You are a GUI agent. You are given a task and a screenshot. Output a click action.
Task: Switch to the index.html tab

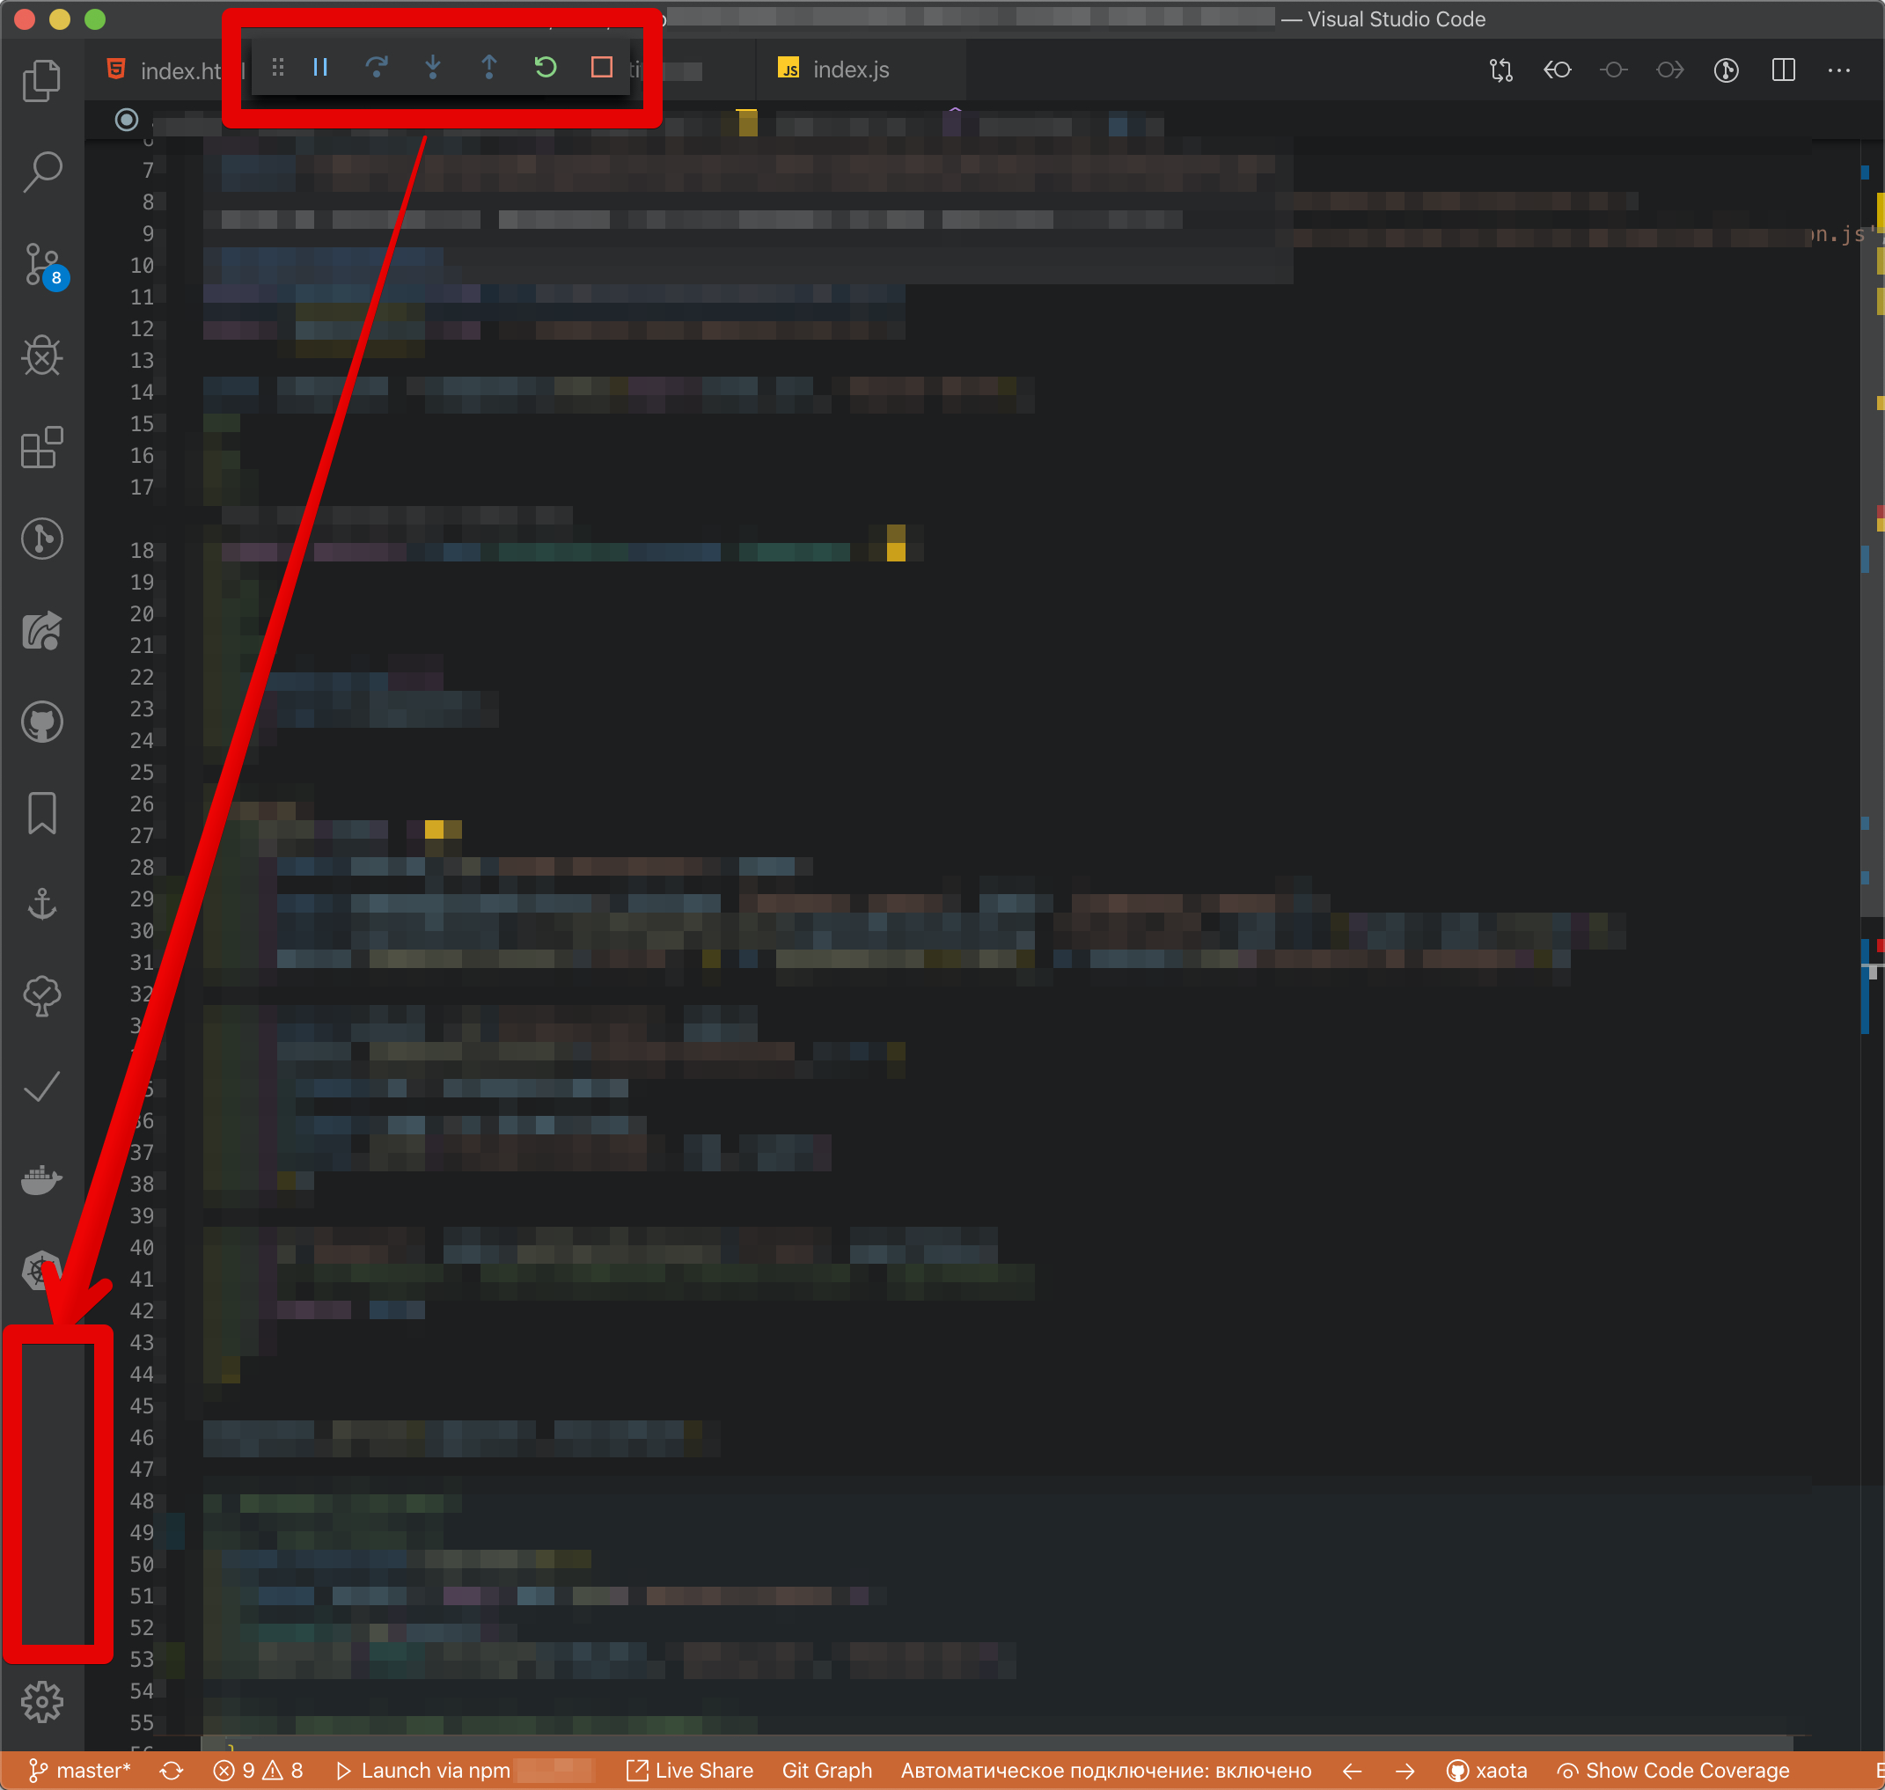[170, 70]
